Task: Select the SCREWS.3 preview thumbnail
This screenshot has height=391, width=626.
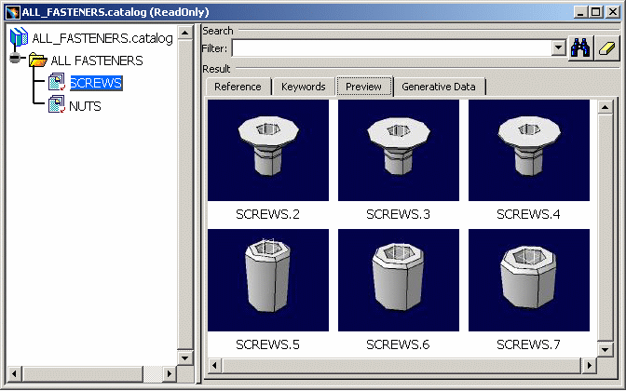Action: coord(399,151)
